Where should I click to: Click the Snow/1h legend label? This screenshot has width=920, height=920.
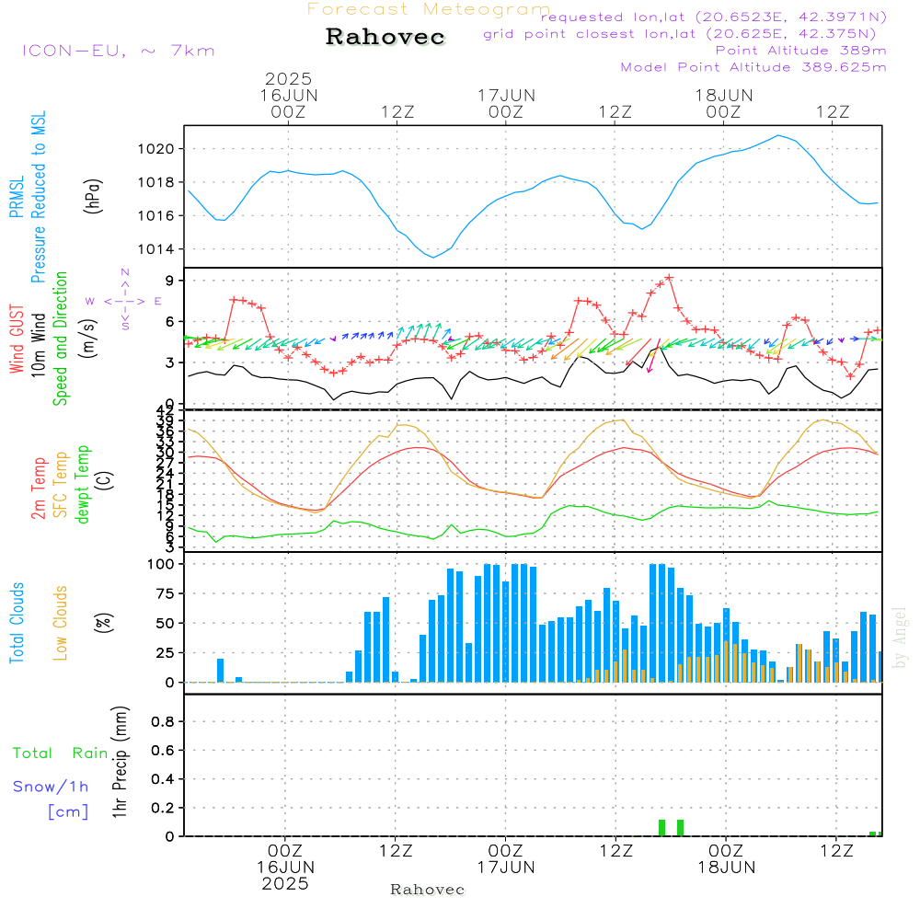[x=51, y=787]
